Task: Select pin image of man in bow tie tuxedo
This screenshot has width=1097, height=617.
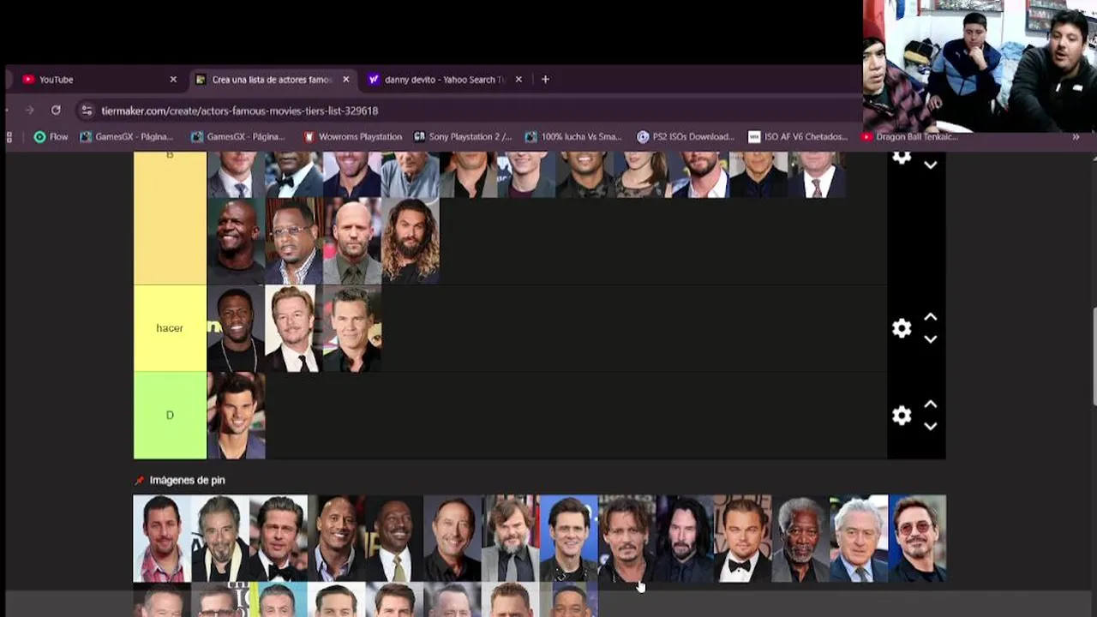Action: click(742, 538)
